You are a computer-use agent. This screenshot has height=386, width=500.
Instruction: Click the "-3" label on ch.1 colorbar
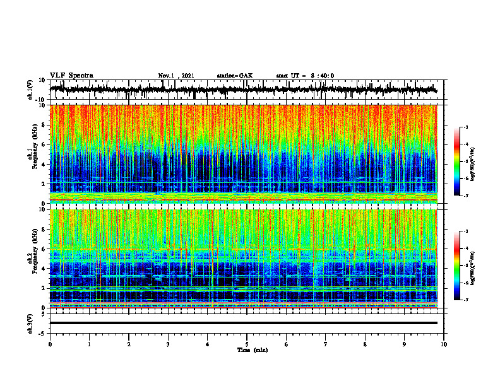point(466,127)
